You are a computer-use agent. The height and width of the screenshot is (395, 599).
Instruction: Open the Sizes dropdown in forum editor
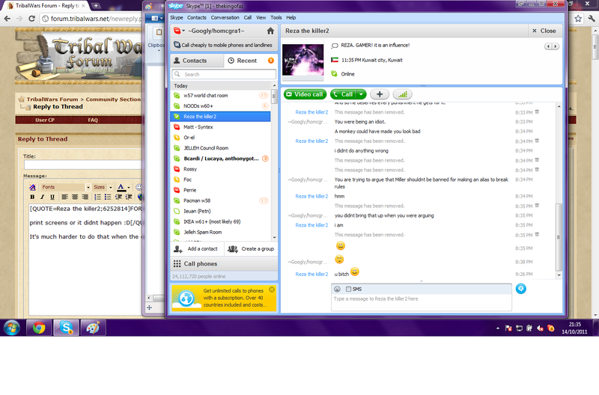pyautogui.click(x=103, y=187)
